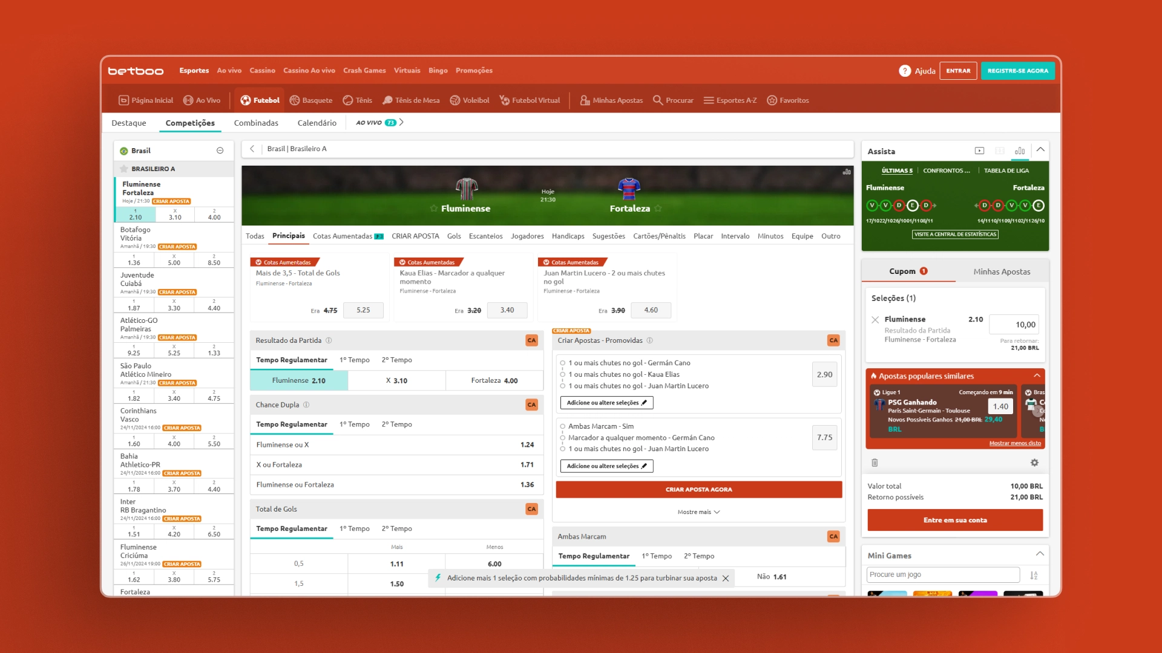Collapse the Assista panel with chevron

pos(1040,150)
